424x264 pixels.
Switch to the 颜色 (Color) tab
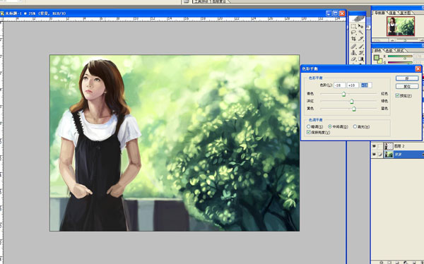[378, 51]
